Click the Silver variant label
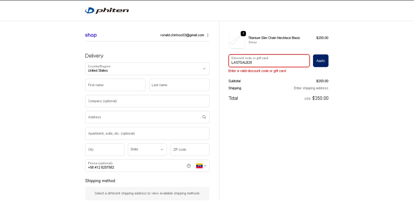Viewport: 414px width, 201px height. point(253,42)
